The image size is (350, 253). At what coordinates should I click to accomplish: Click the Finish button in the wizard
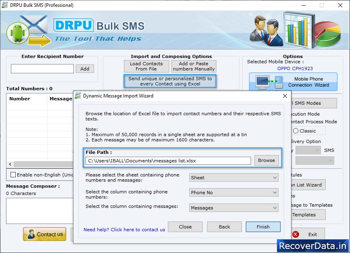tap(263, 227)
